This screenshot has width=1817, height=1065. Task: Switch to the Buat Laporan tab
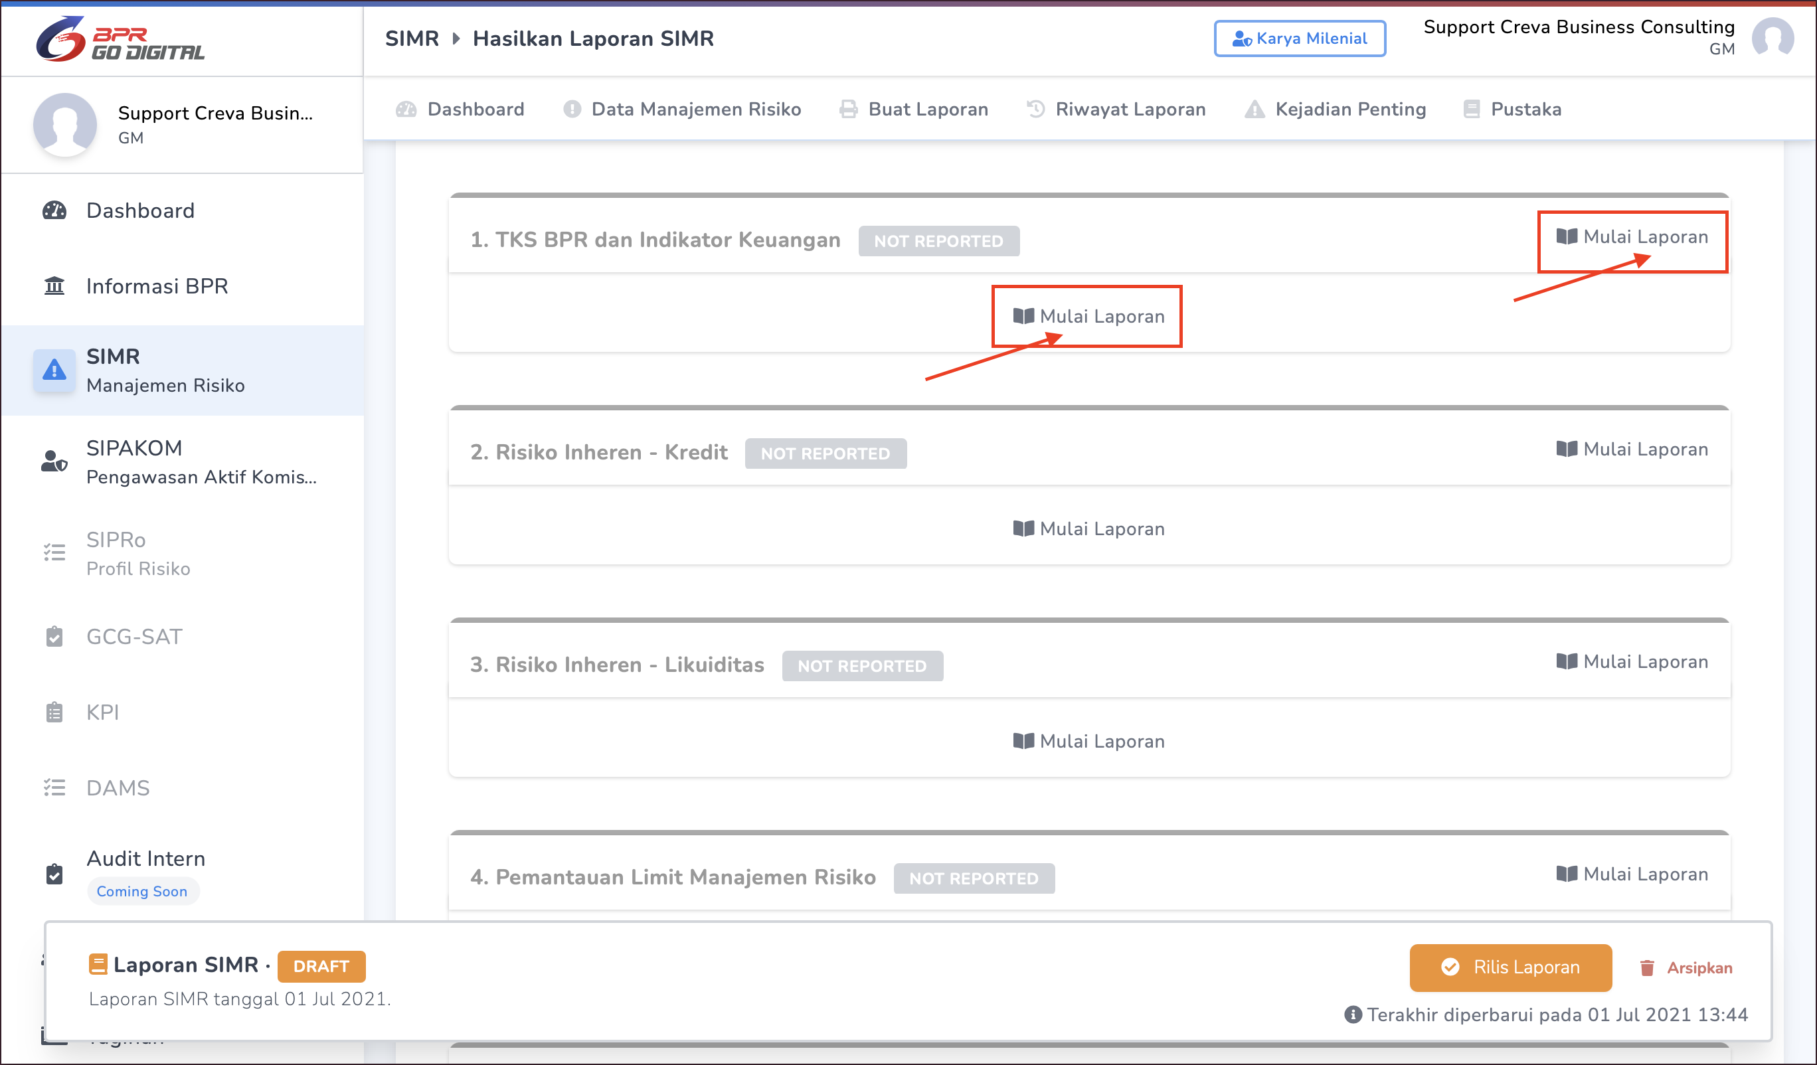[x=914, y=109]
